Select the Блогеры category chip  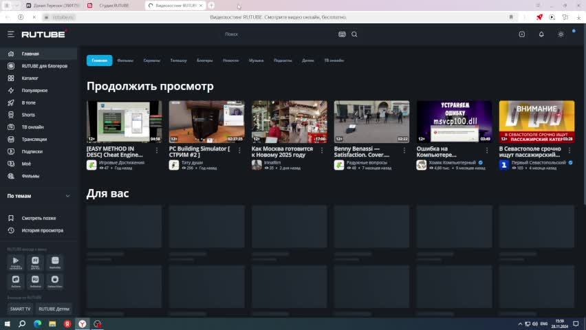[205, 60]
